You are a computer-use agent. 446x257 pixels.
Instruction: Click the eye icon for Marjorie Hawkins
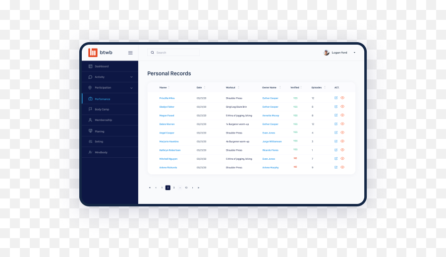tap(342, 141)
